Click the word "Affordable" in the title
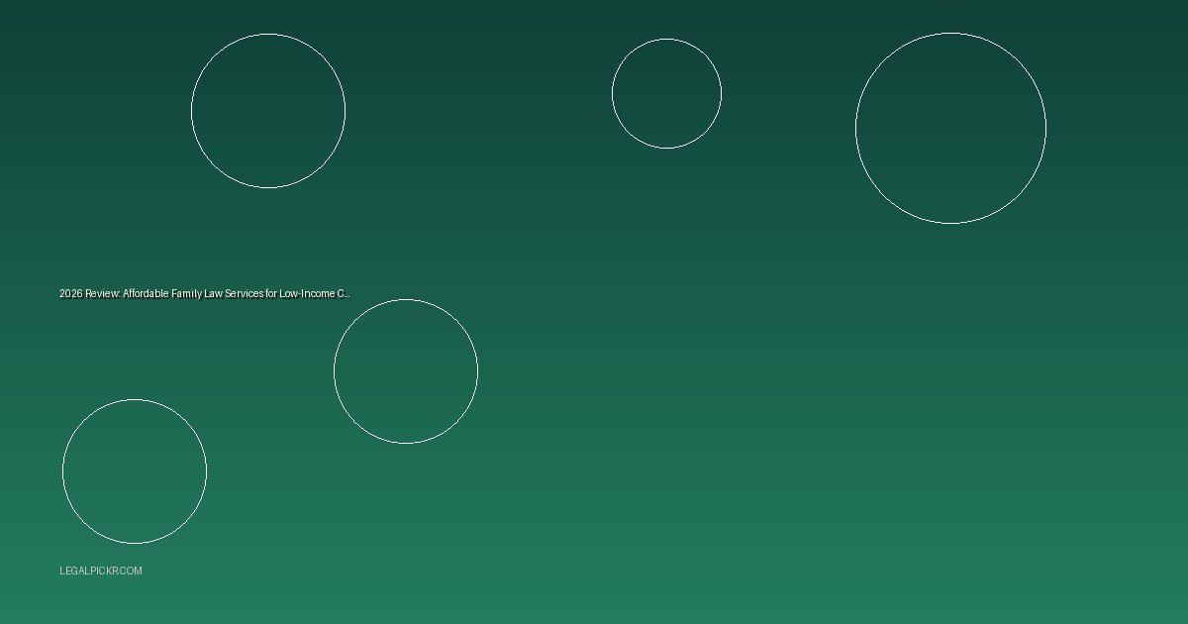This screenshot has width=1188, height=624. point(146,294)
